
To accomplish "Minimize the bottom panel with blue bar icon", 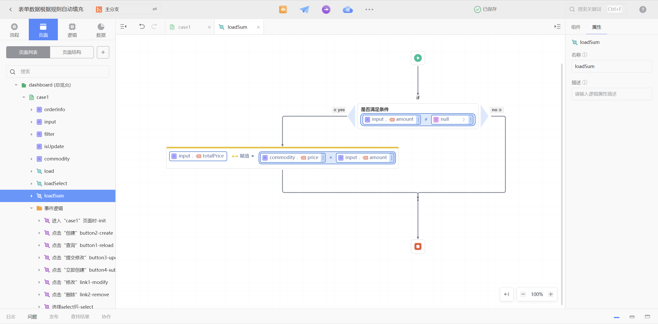I will 616,317.
